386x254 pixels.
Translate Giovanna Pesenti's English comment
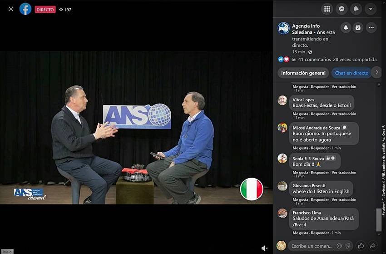click(344, 199)
